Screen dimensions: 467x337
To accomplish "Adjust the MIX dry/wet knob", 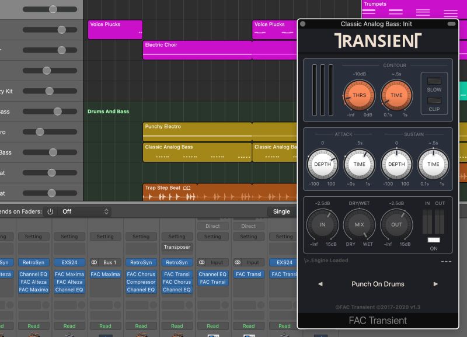I will [x=359, y=224].
